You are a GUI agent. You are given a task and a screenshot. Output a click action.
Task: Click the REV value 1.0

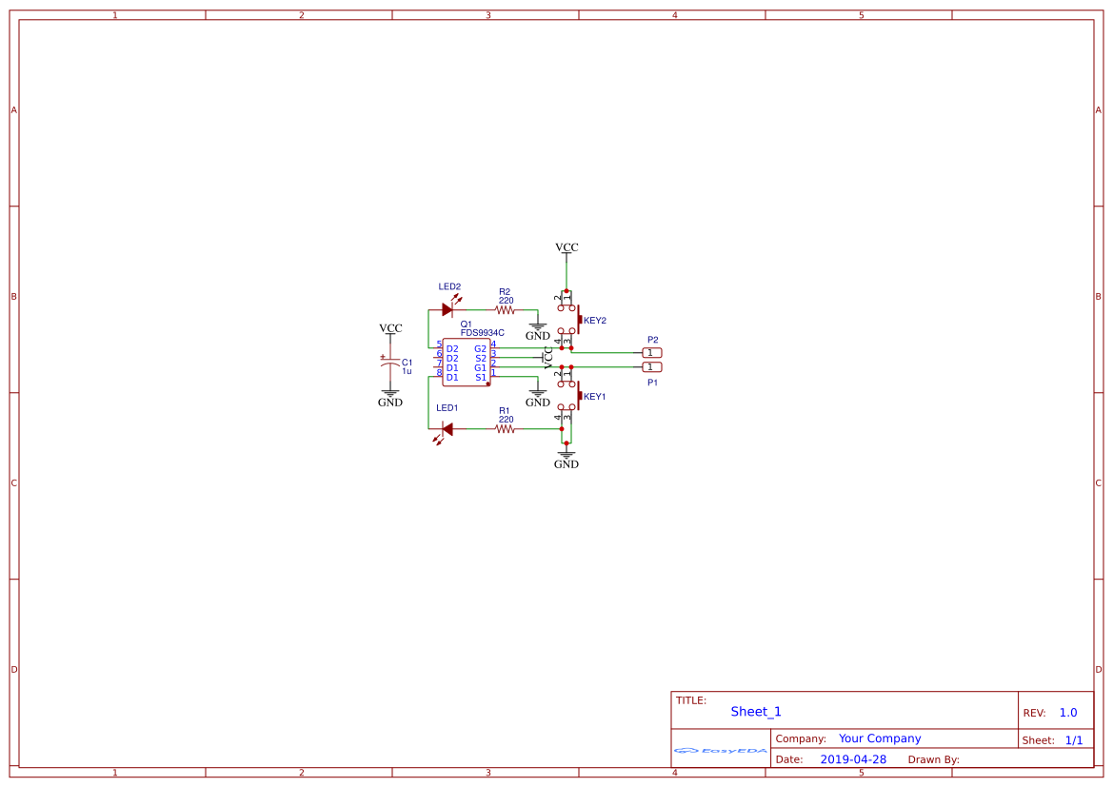point(1068,713)
